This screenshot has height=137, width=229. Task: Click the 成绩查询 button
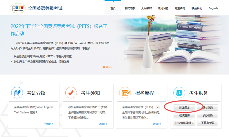[x=184, y=115]
